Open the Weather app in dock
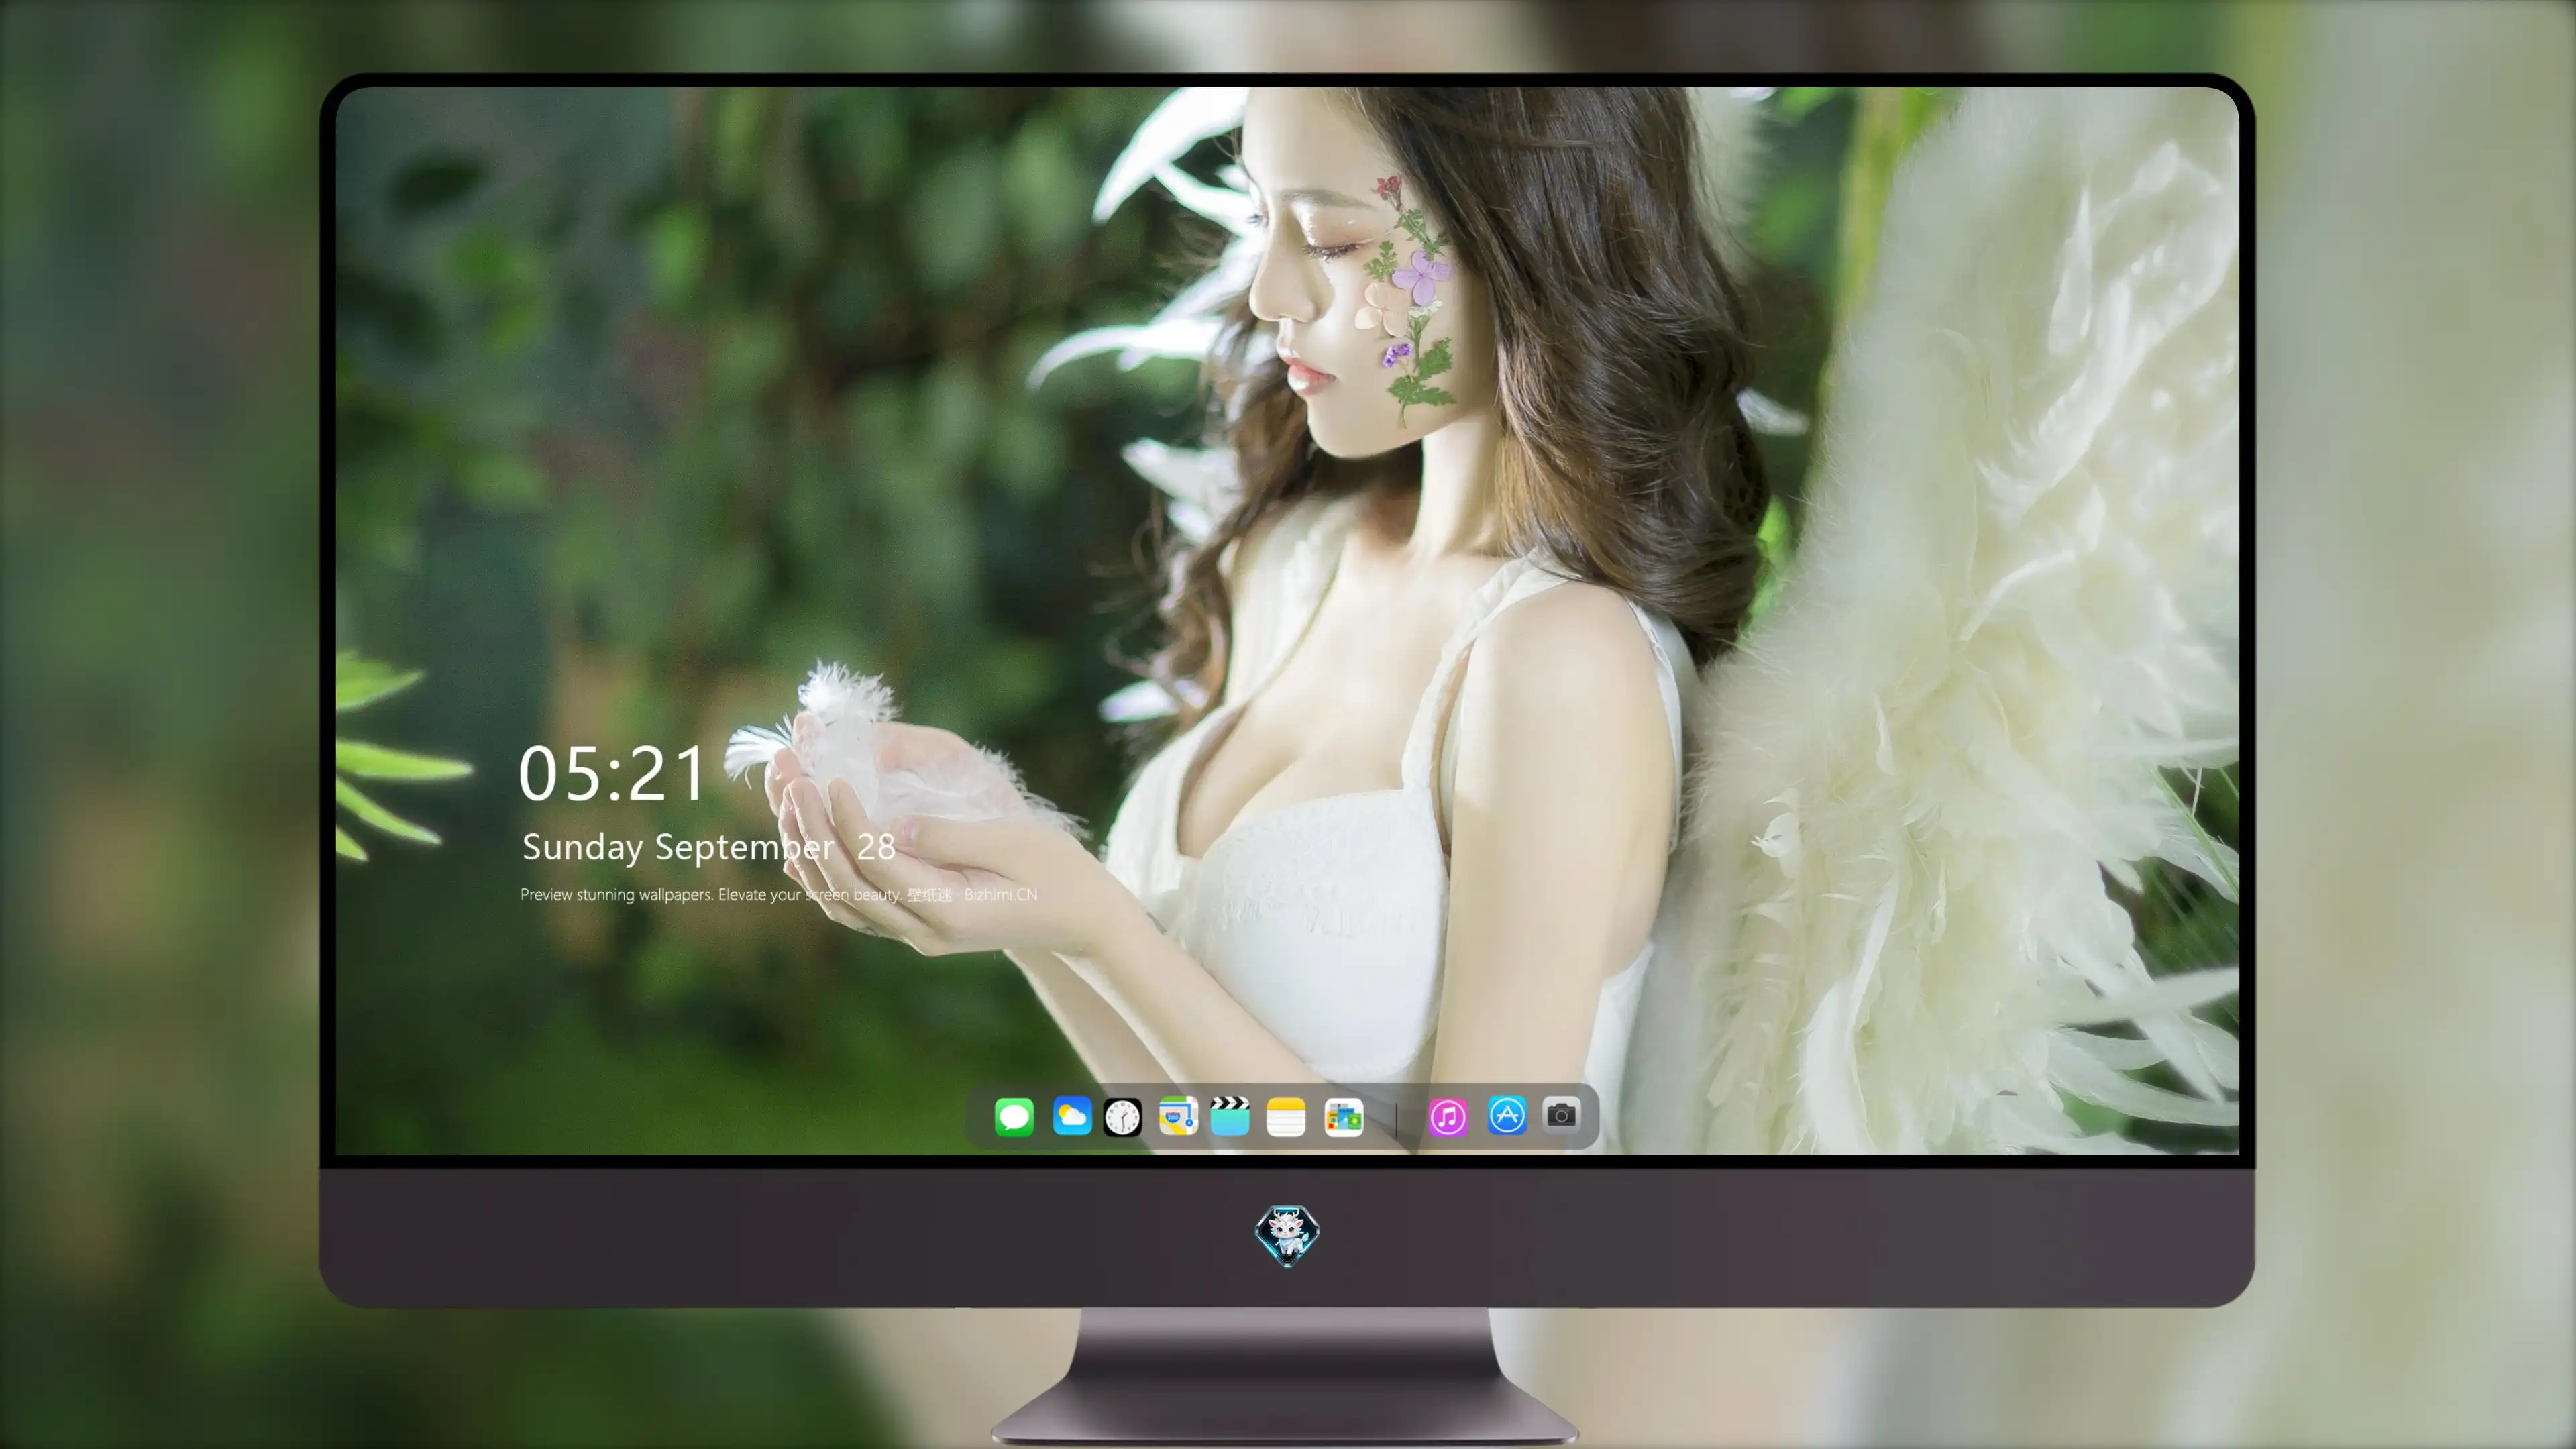This screenshot has width=2576, height=1449. click(1072, 1116)
